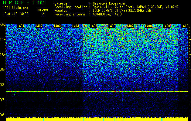
Task: Click the Receiving Location label
Action: pyautogui.click(x=71, y=7)
